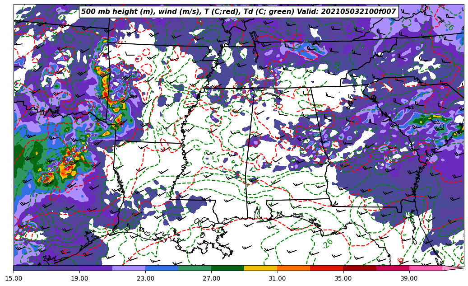Image resolution: width=468 pixels, height=286 pixels.
Task: Click the orange colorbar segment
Action: click(293, 268)
